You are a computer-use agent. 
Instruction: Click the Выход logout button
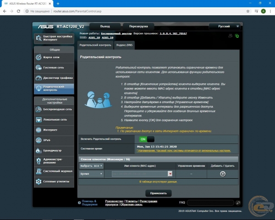tap(105, 27)
